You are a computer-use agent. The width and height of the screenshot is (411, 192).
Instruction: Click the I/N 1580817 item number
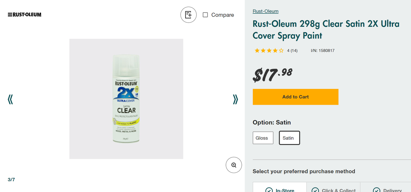pyautogui.click(x=322, y=50)
